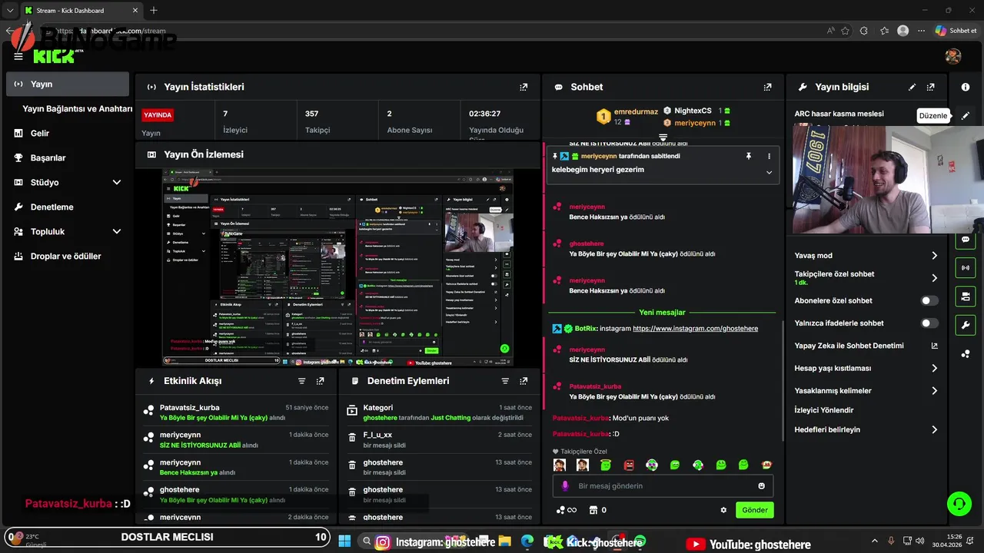Open Yasaklanmış kelimeler chevron
Image resolution: width=984 pixels, height=553 pixels.
tap(934, 391)
